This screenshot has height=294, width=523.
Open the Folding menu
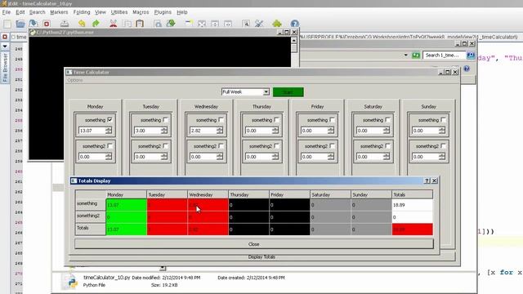[x=82, y=12]
